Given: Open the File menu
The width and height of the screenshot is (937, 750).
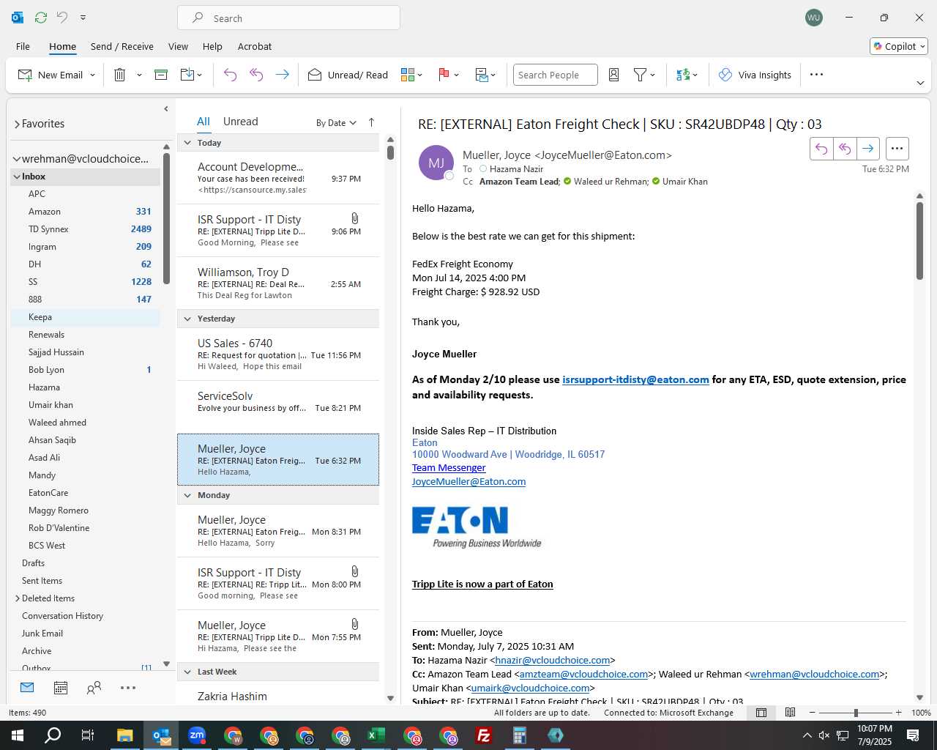Looking at the screenshot, I should pyautogui.click(x=23, y=46).
